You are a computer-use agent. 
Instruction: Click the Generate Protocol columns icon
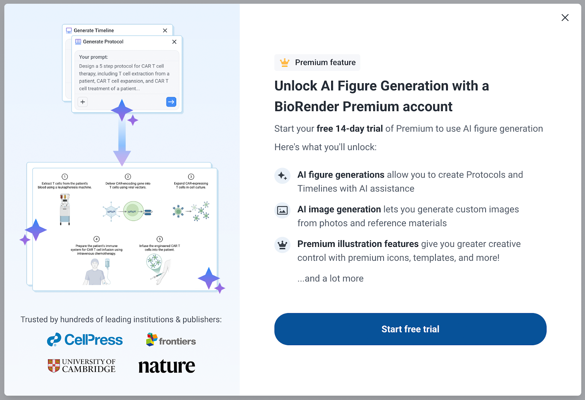[78, 42]
